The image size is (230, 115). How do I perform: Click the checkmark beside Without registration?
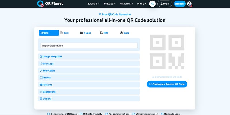[134, 114]
